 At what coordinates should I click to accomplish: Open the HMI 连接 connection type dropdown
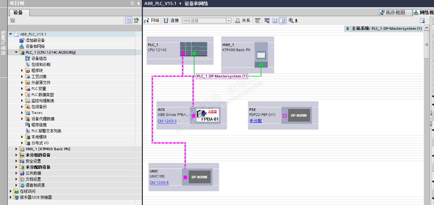[x=228, y=21]
